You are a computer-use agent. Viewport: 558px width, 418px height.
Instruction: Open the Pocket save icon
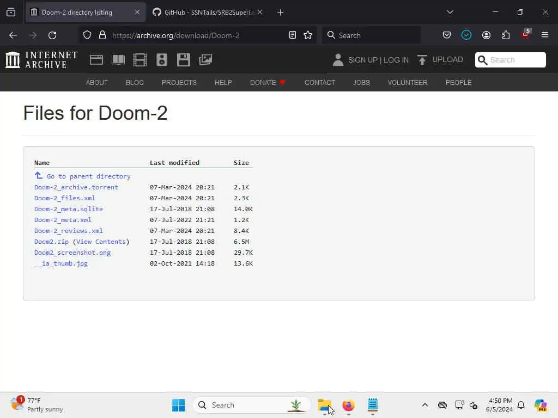tap(447, 35)
